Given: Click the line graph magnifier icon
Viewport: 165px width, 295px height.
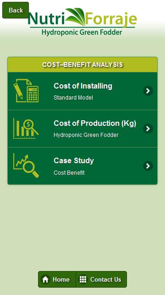Looking at the screenshot, I should (26, 165).
